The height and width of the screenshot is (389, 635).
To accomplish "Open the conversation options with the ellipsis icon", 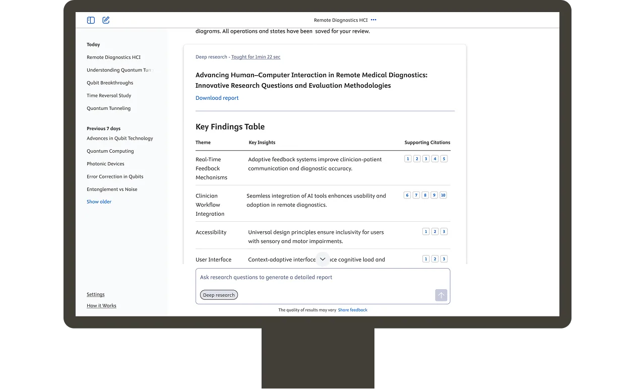I will 373,20.
